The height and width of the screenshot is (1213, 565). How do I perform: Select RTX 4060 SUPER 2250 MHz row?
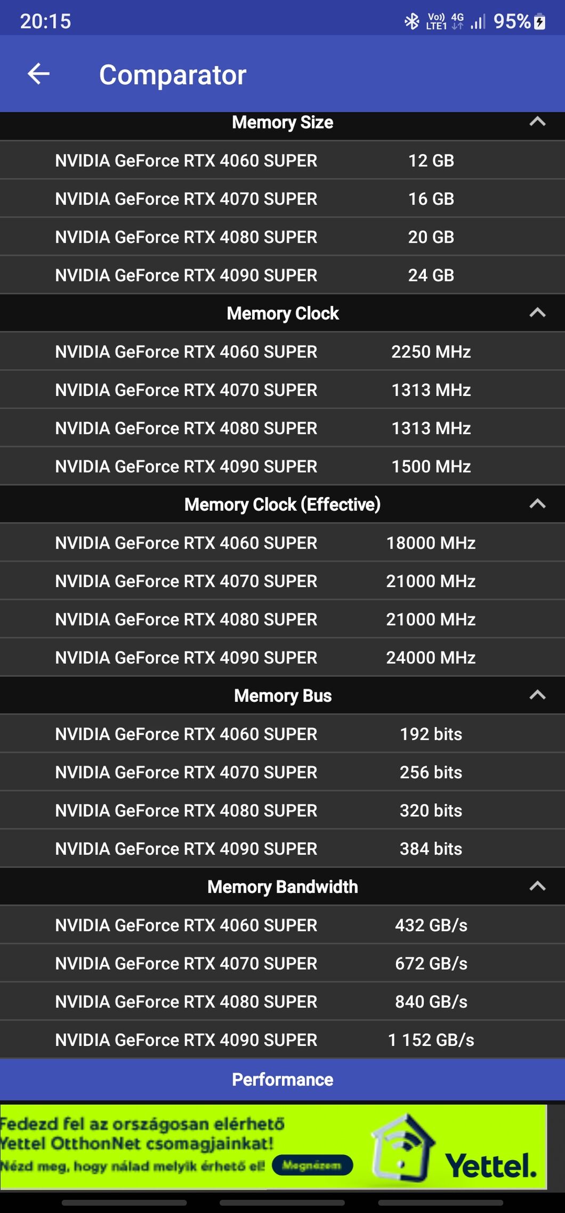coord(282,352)
